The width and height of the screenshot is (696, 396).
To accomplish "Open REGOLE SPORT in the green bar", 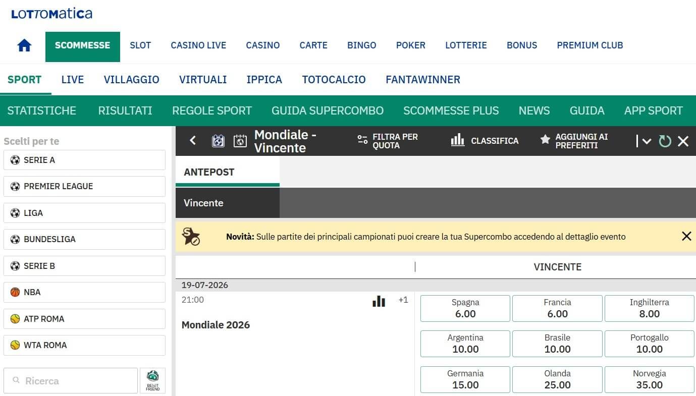I will click(x=212, y=110).
